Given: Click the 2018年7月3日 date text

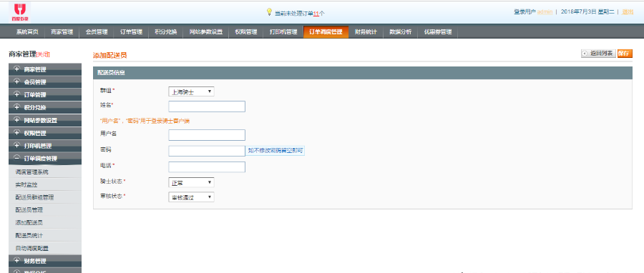Looking at the screenshot, I should [578, 12].
